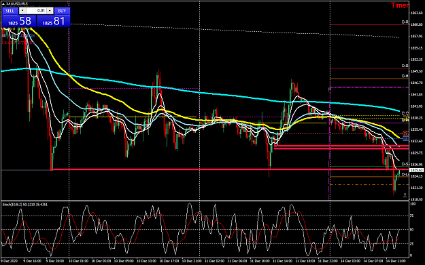This screenshot has height=265, width=425.
Task: Select the Stoch(10,8,2) indicator label
Action: tap(25, 205)
